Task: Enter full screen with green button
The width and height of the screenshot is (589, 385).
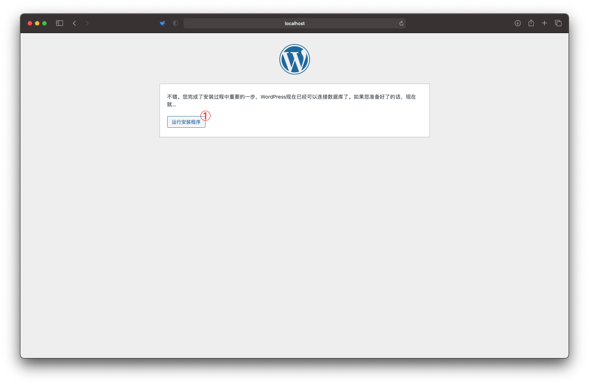Action: tap(44, 23)
